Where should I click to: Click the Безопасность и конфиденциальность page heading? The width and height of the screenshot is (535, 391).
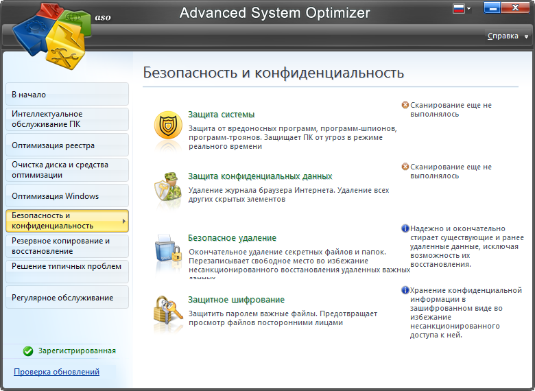coord(273,73)
